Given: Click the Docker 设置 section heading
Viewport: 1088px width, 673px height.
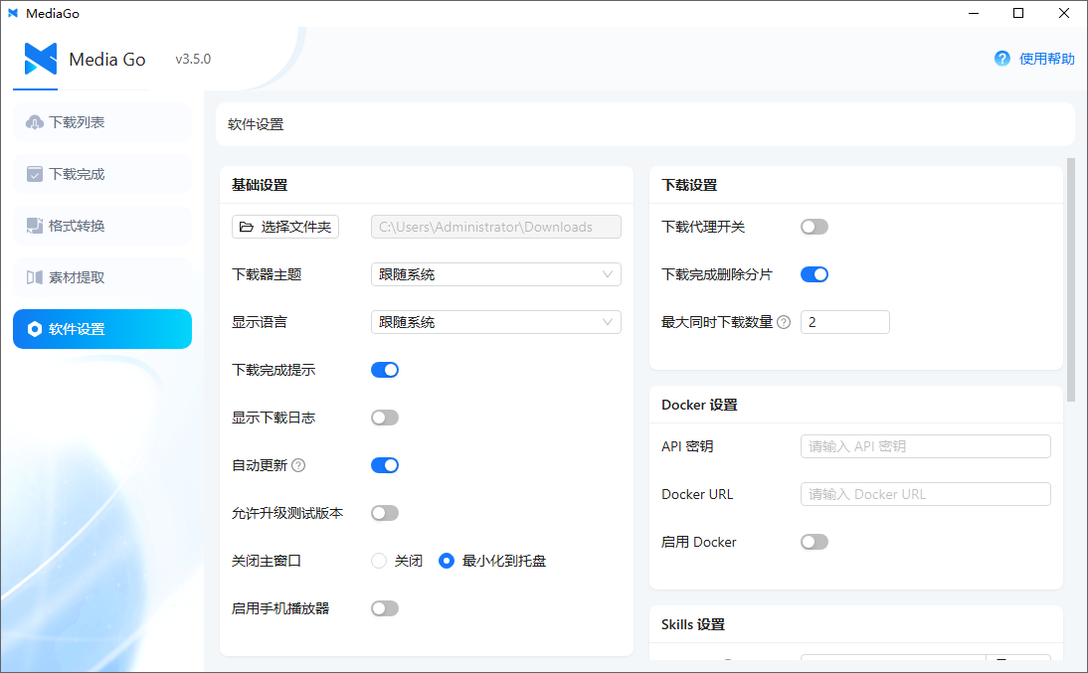Looking at the screenshot, I should (699, 406).
